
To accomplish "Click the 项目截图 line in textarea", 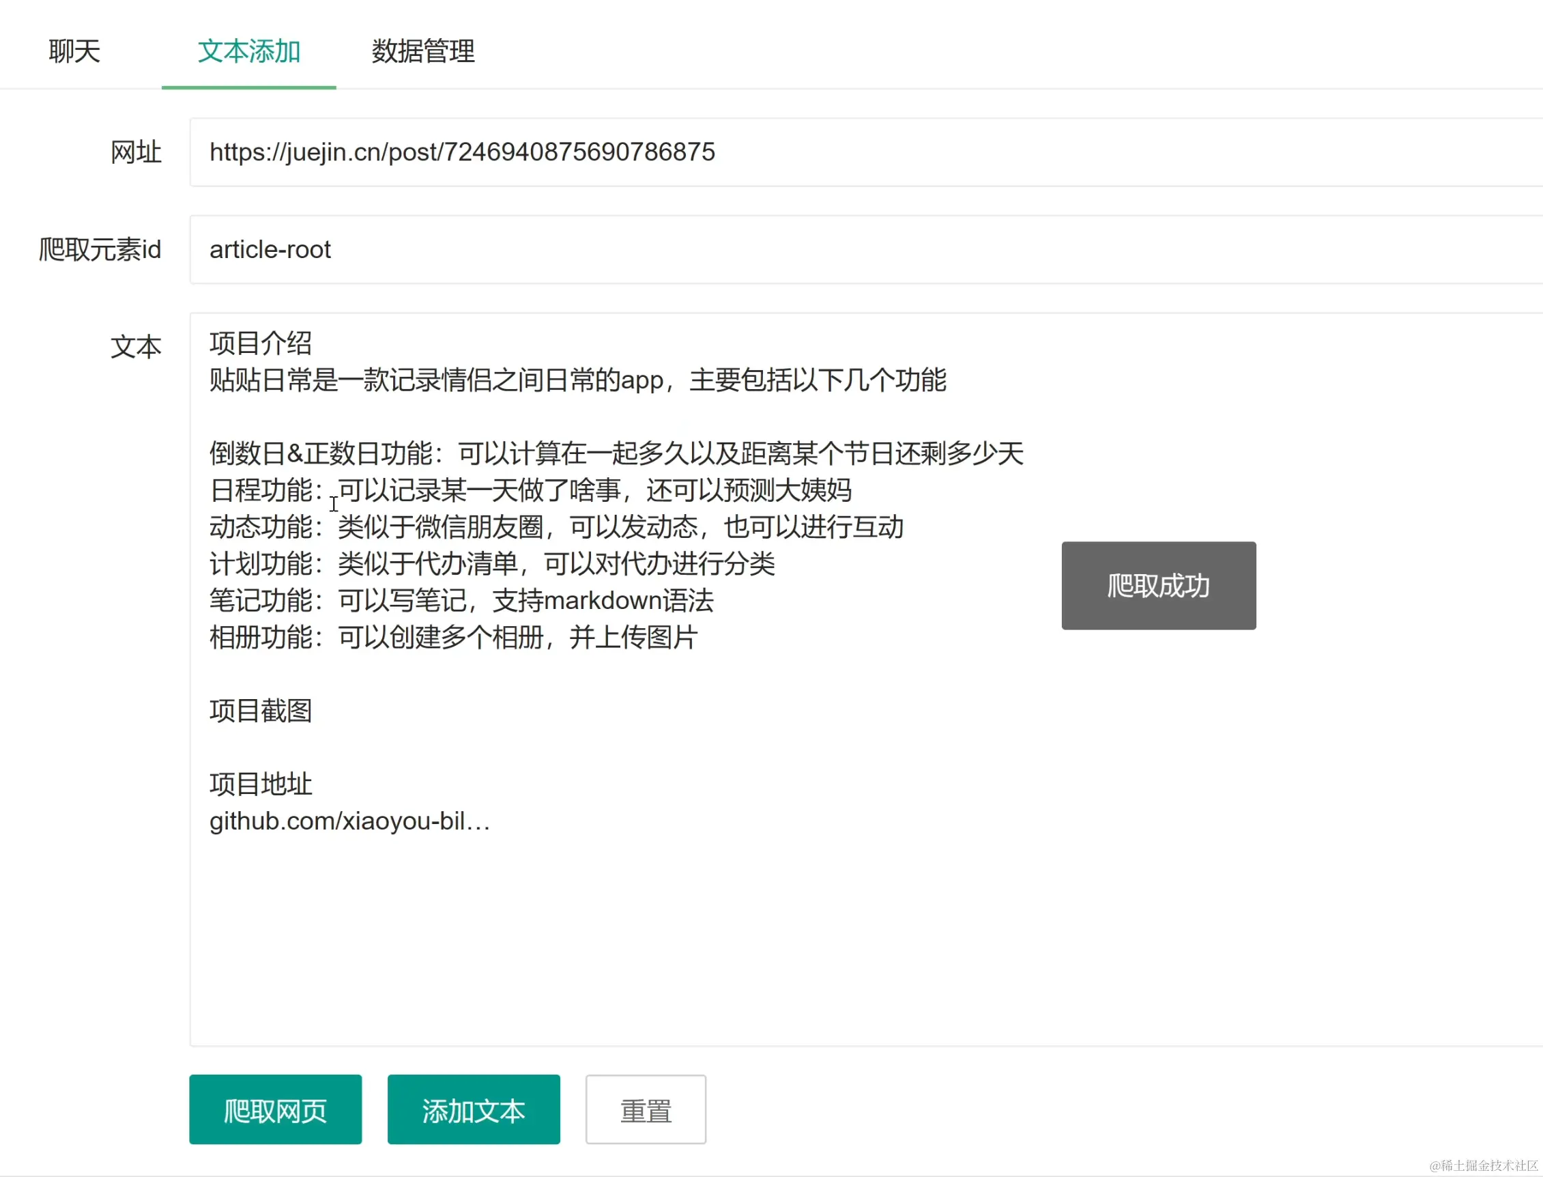I will [261, 711].
